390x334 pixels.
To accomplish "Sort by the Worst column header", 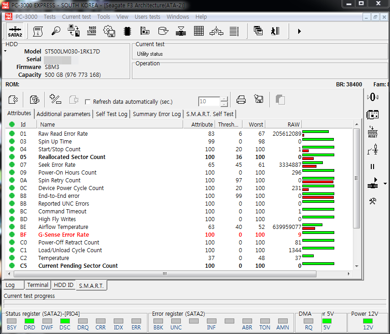I will tap(254, 124).
